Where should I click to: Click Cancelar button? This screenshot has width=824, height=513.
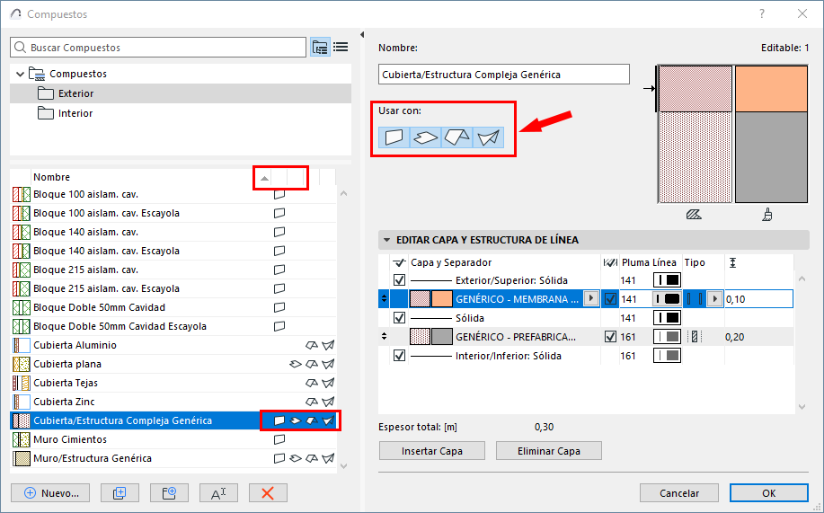point(679,493)
